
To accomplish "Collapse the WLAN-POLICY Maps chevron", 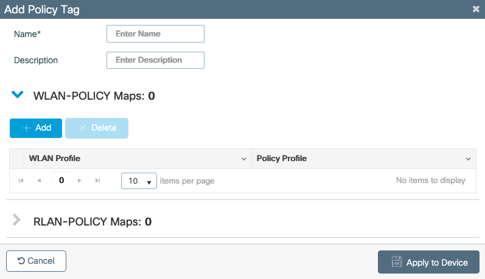I will [17, 95].
